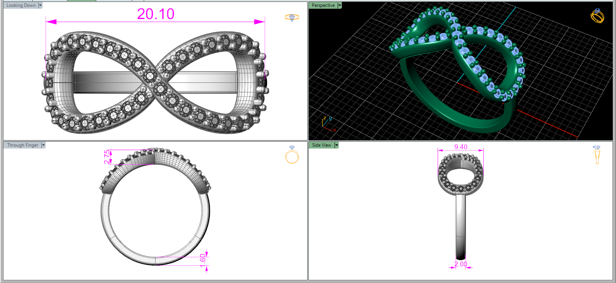
Task: Open the Looking Down viewport dropdown arrow
Action: [x=40, y=5]
